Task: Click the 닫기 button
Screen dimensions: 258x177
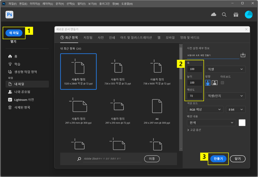Action: [x=238, y=159]
